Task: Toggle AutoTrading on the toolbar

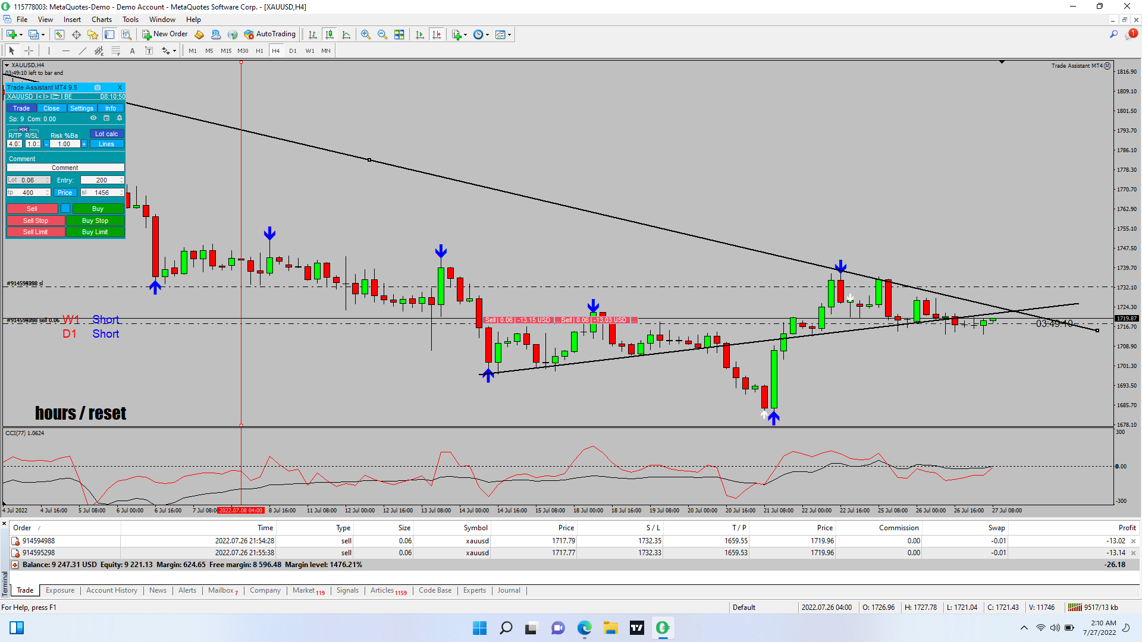Action: tap(270, 34)
